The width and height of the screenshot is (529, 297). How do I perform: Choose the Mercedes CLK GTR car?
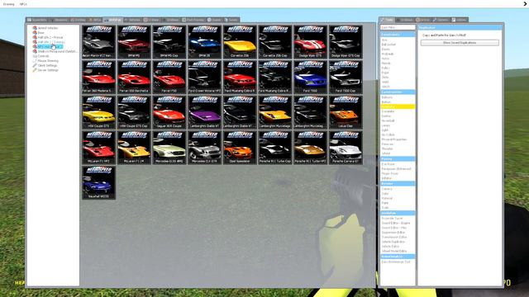point(204,148)
